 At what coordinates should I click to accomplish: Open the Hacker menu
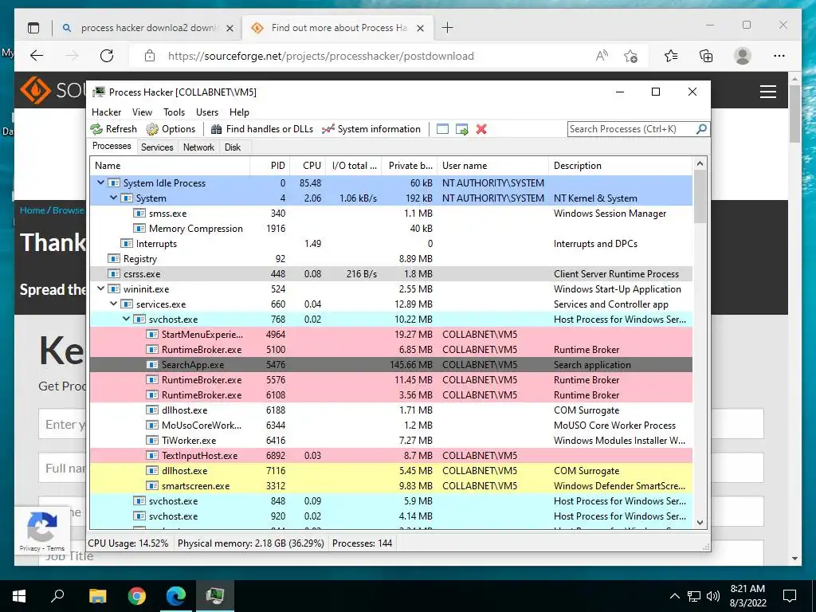coord(106,112)
